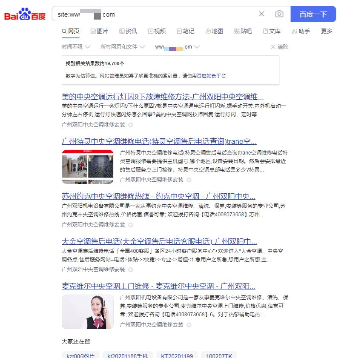Select the kt20201188手机 related search
This screenshot has width=344, height=358.
click(127, 356)
